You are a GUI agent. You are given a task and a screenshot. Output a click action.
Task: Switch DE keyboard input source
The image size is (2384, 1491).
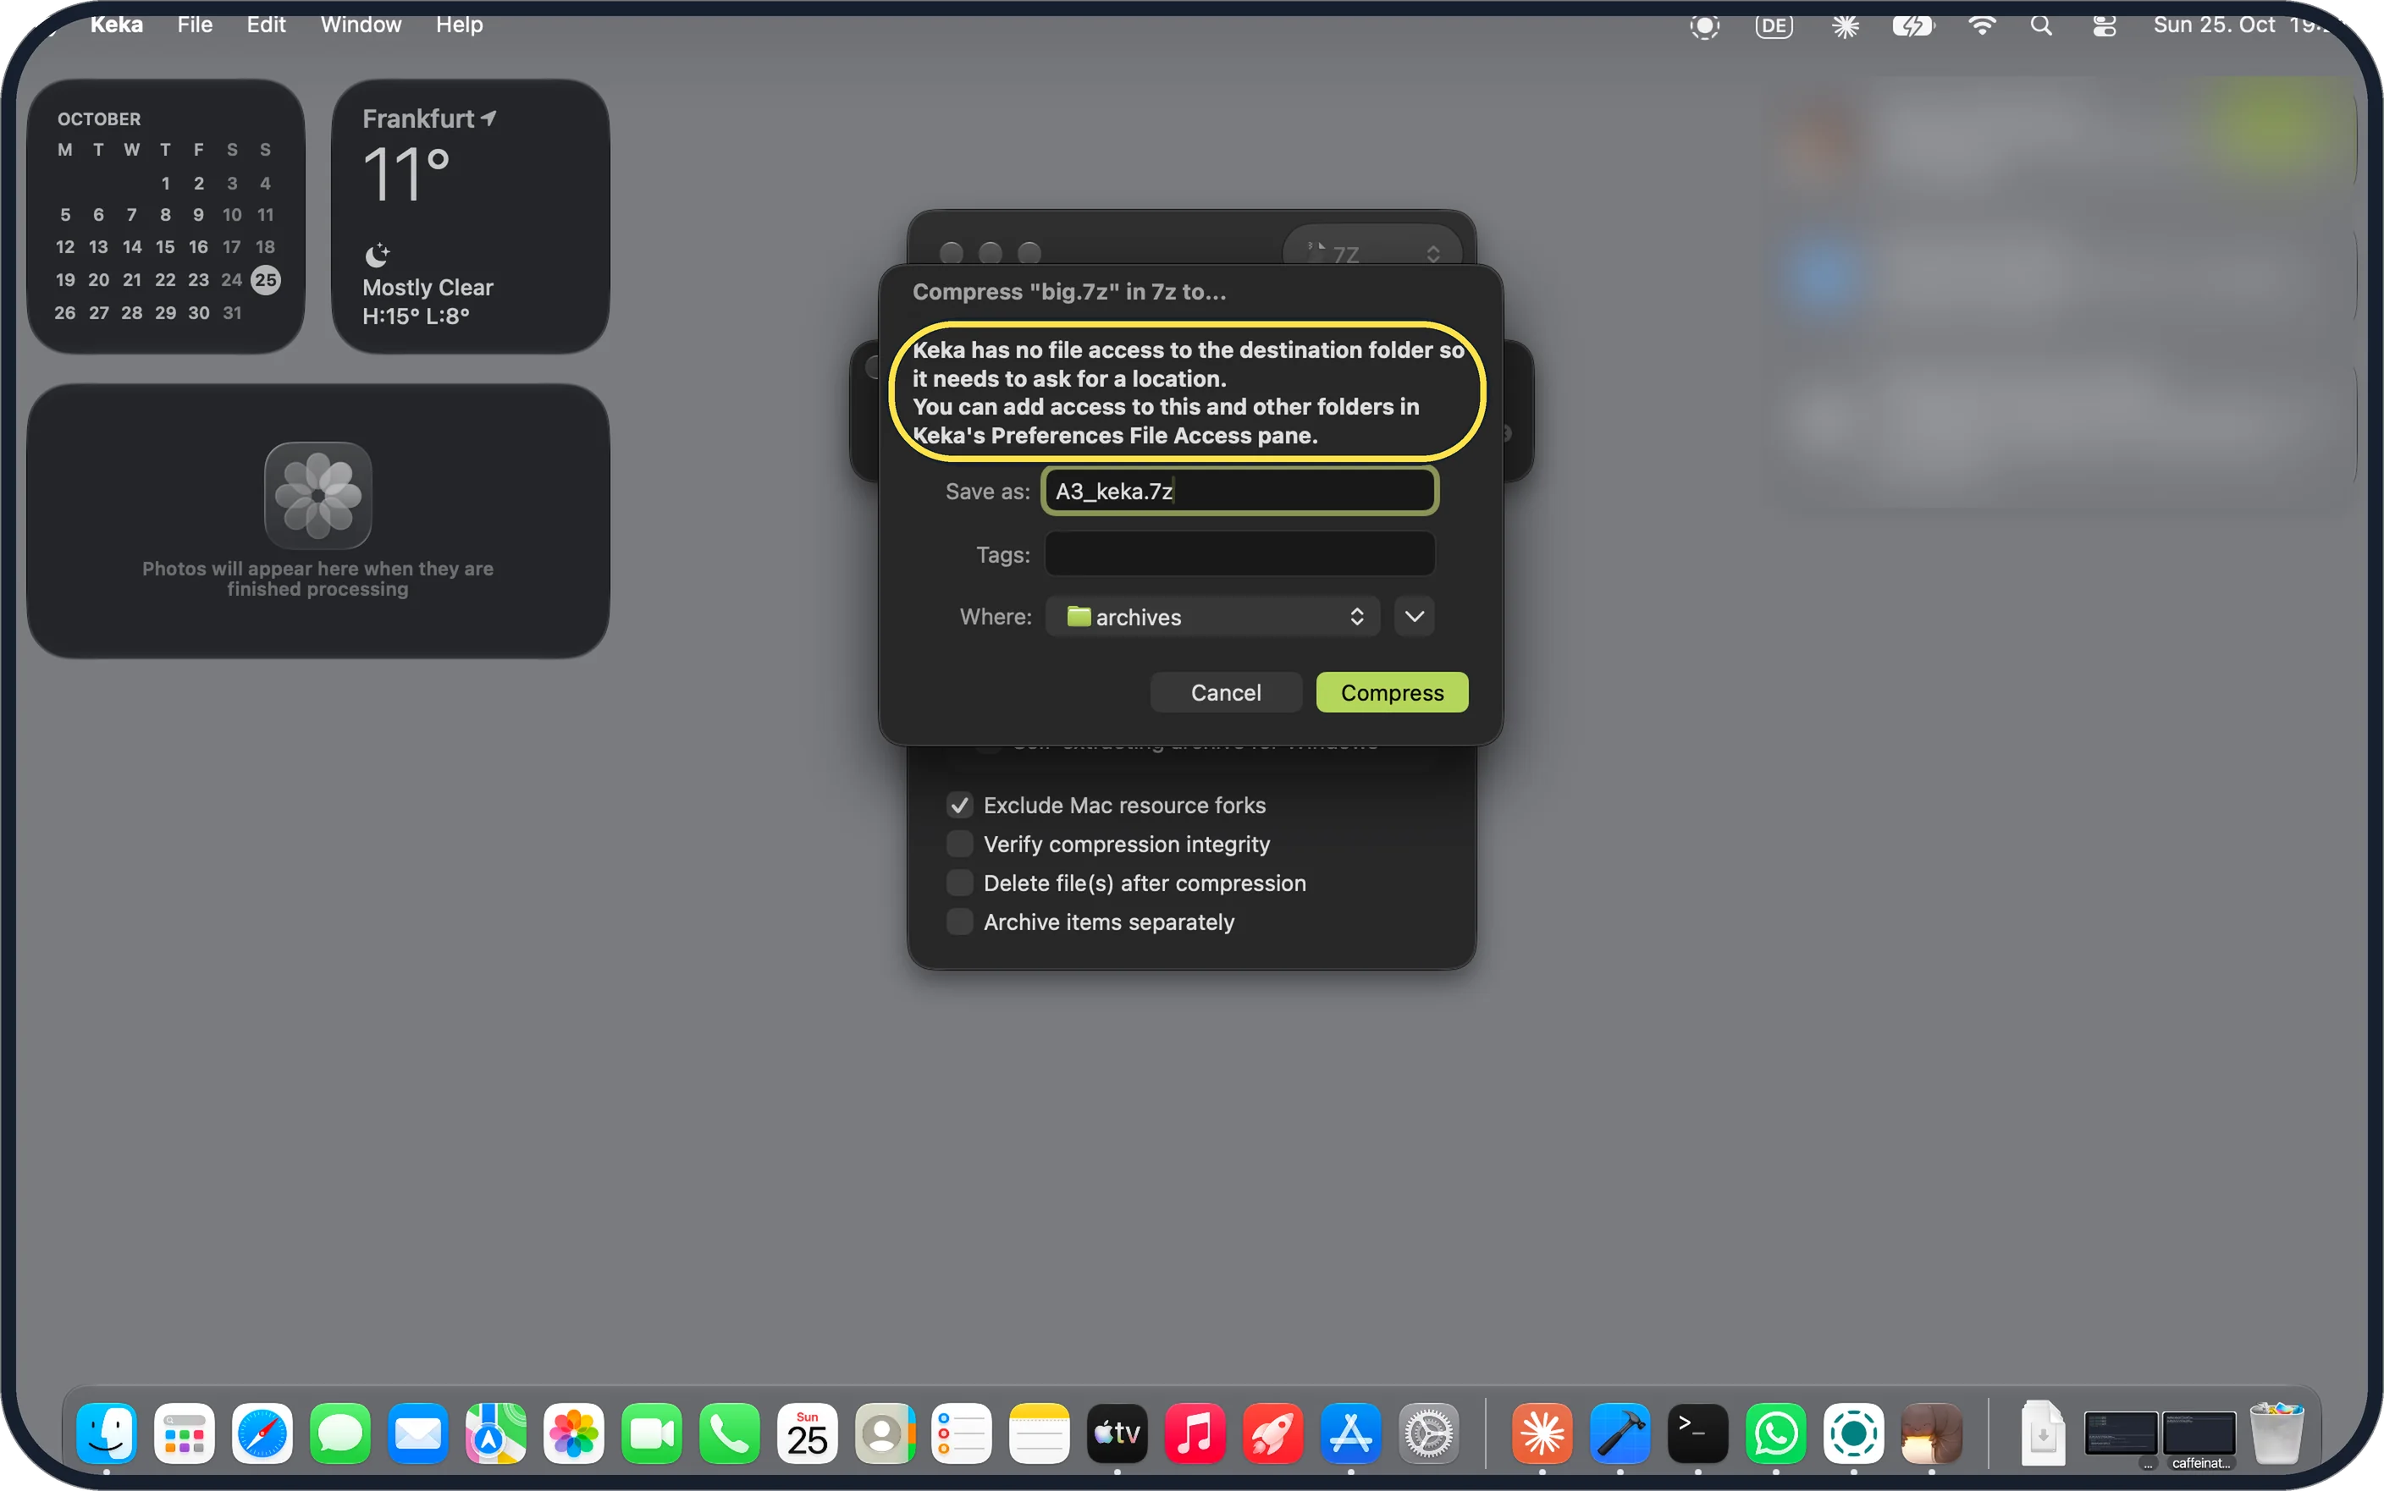[x=1774, y=25]
